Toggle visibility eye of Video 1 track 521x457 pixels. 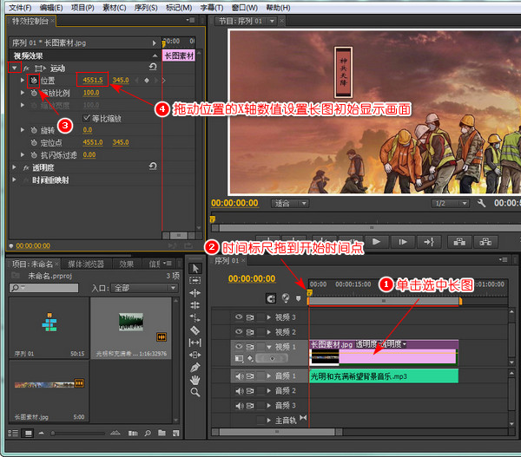point(239,347)
